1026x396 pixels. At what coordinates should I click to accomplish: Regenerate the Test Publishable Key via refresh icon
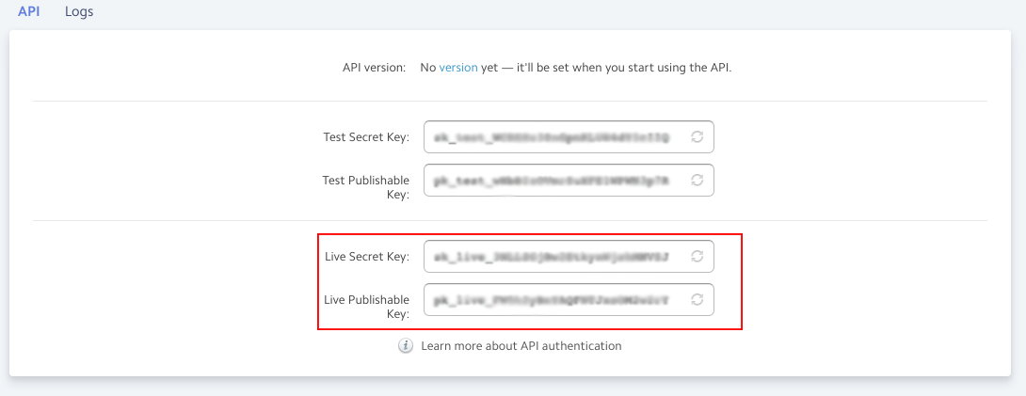[697, 180]
